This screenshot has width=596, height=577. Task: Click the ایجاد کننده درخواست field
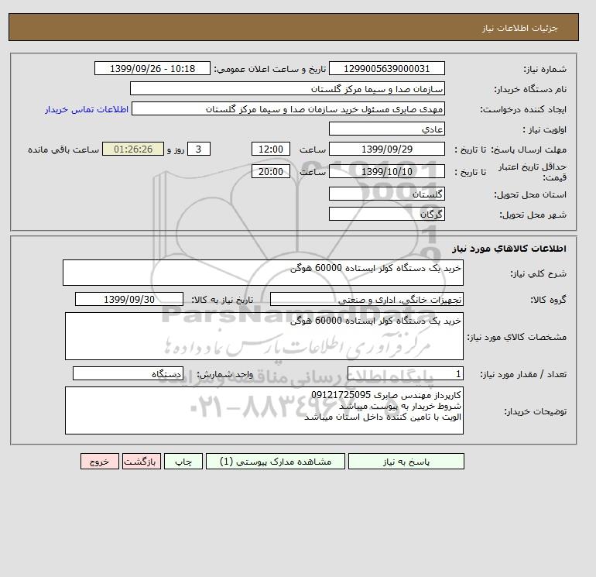[x=288, y=108]
